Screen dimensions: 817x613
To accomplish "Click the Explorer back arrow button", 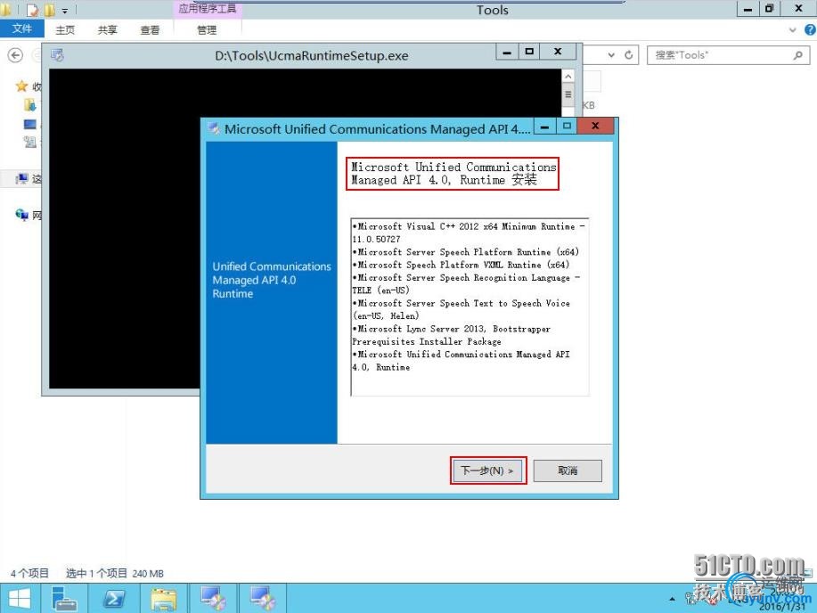I will 16,55.
